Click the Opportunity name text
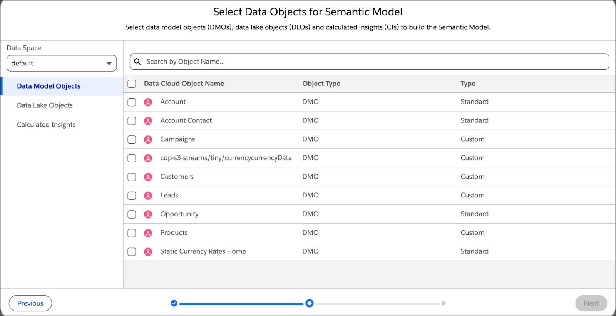 tap(179, 214)
